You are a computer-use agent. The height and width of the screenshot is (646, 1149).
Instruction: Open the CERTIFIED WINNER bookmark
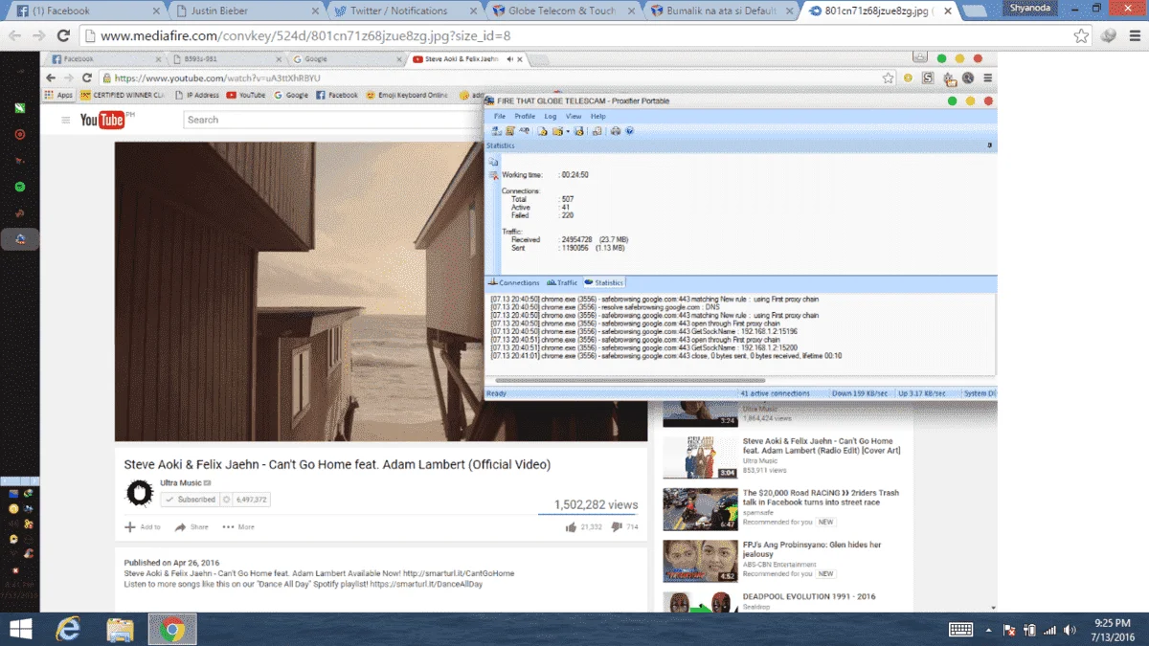[x=123, y=95]
